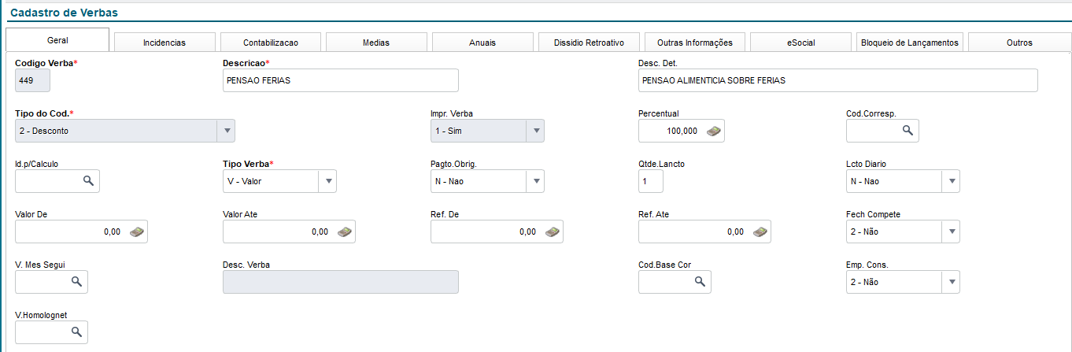Go to the Outras Informações tab

[x=695, y=43]
